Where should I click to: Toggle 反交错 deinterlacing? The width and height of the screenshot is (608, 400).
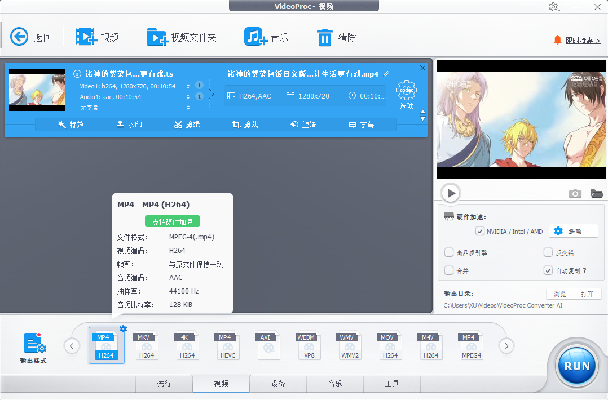coord(548,252)
